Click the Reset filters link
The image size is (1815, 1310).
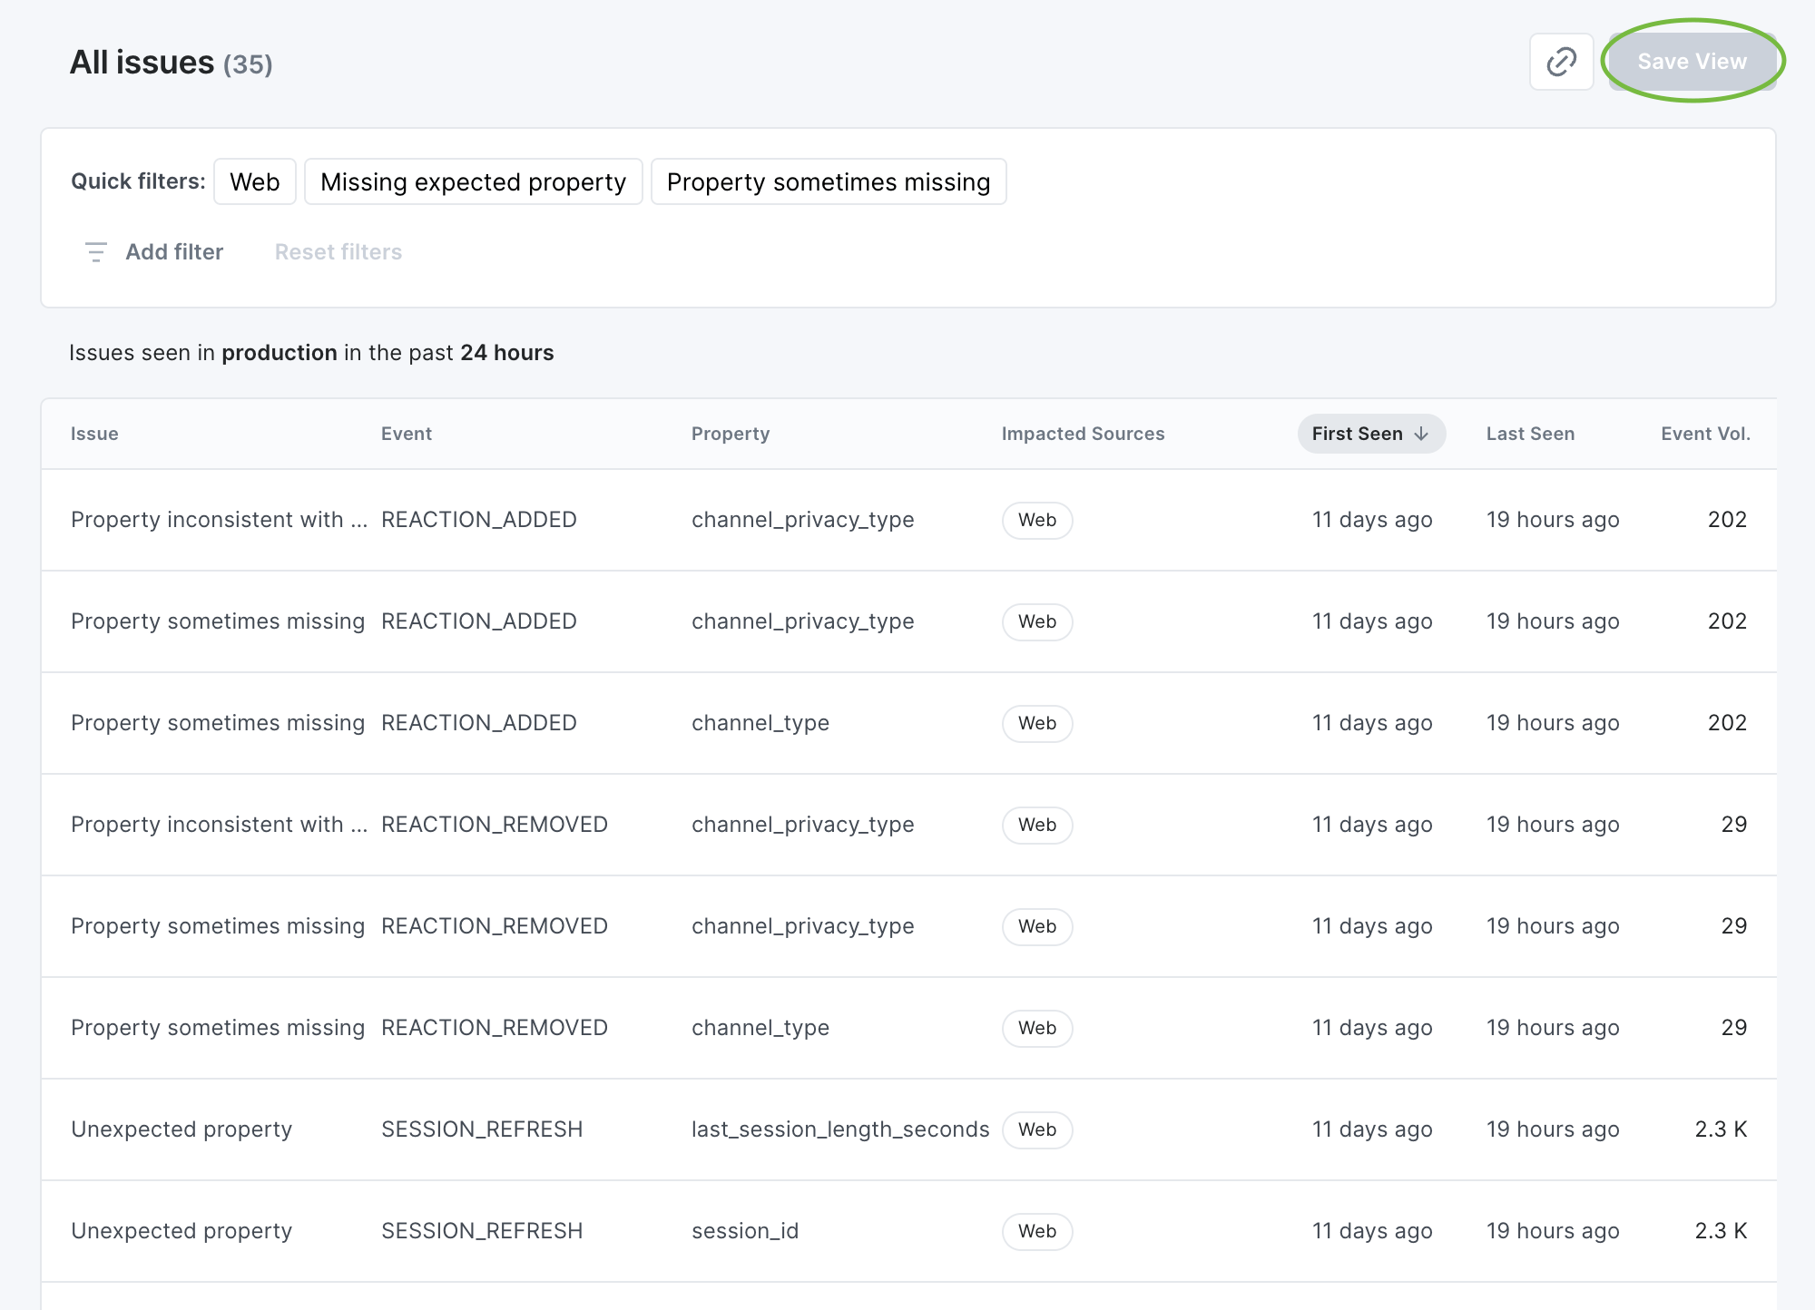[338, 252]
